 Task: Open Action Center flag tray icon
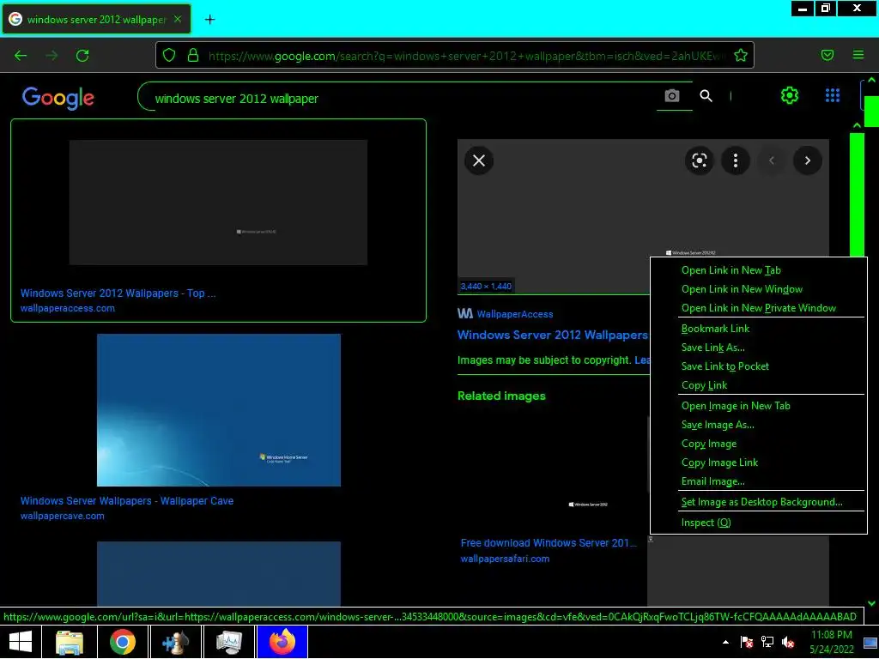[x=746, y=642]
